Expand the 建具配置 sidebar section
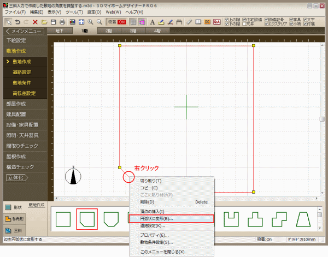328x257 pixels. 16,113
